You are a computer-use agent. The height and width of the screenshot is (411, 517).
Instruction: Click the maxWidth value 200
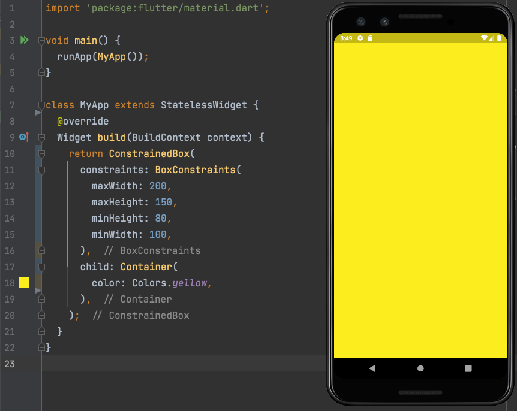(x=158, y=186)
